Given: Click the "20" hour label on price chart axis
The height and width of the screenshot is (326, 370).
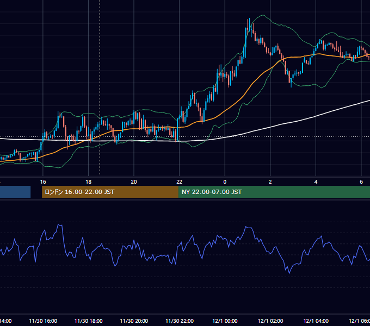Looking at the screenshot, I should (x=134, y=181).
